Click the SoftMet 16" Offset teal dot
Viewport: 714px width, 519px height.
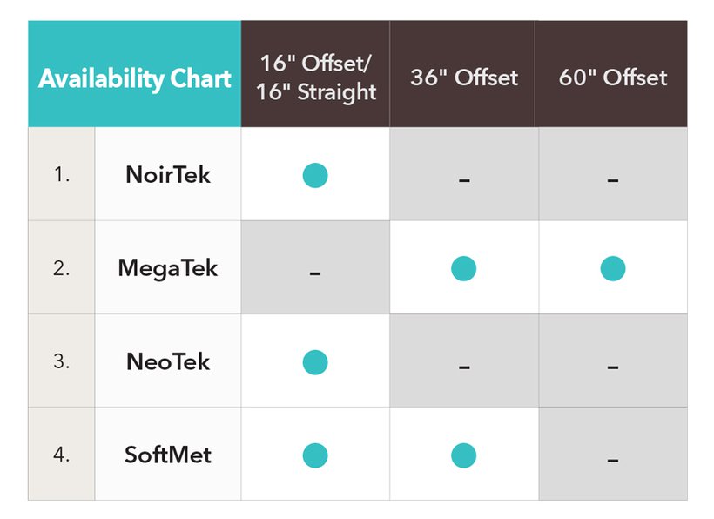[315, 455]
